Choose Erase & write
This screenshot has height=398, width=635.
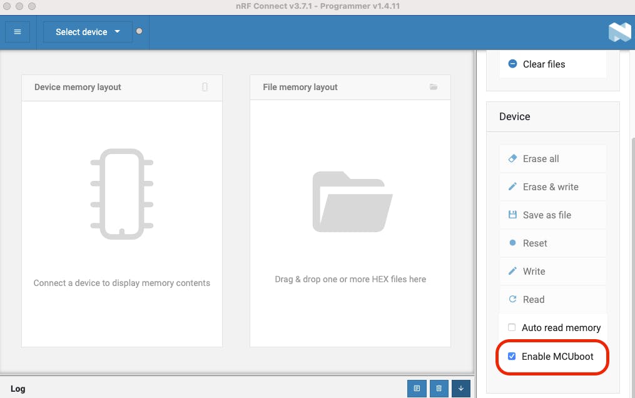click(x=553, y=186)
